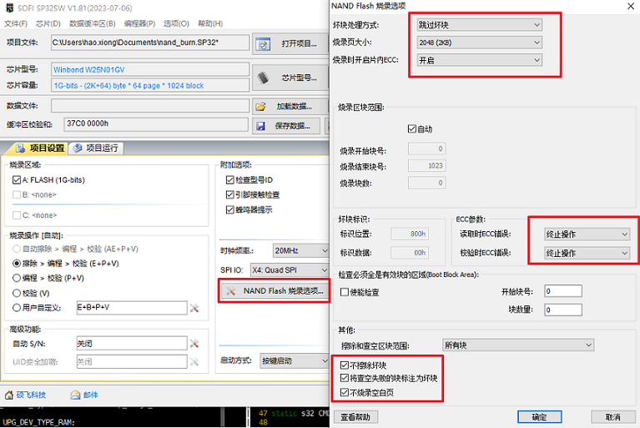Open the 数据缓冲区(B) menu
The image size is (640, 428).
pos(93,23)
